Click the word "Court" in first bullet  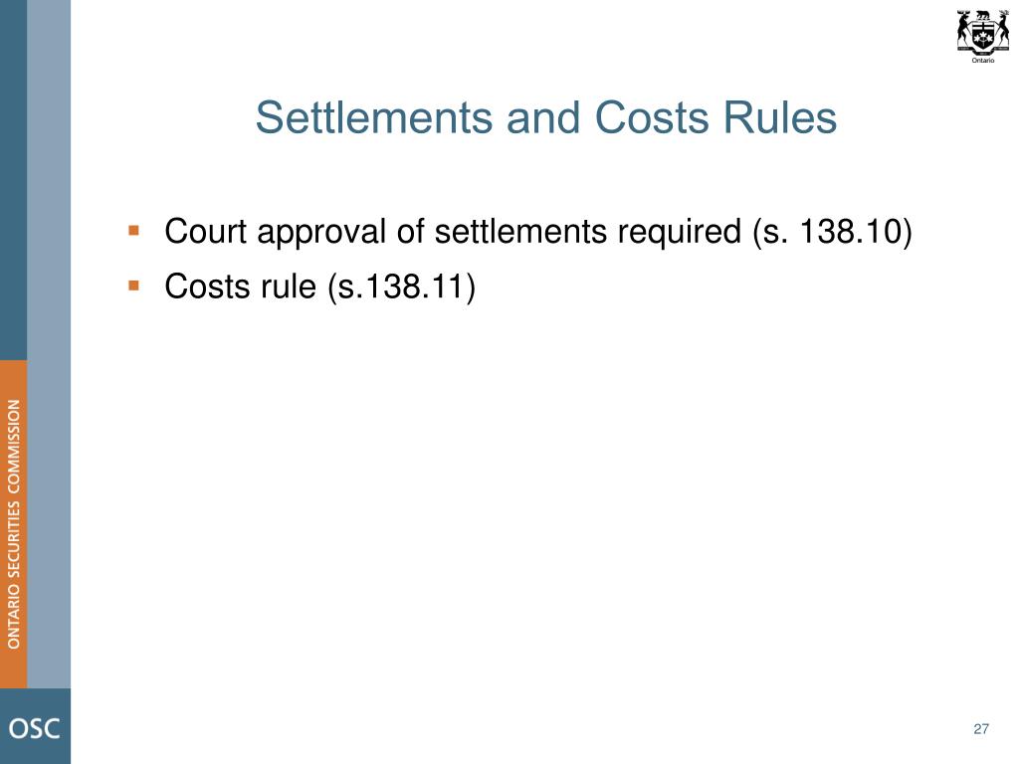click(205, 231)
